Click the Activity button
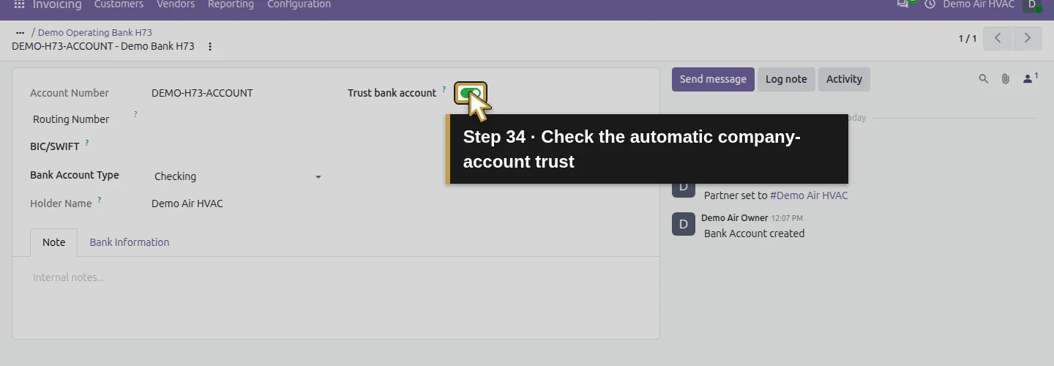Image resolution: width=1054 pixels, height=366 pixels. coord(844,79)
